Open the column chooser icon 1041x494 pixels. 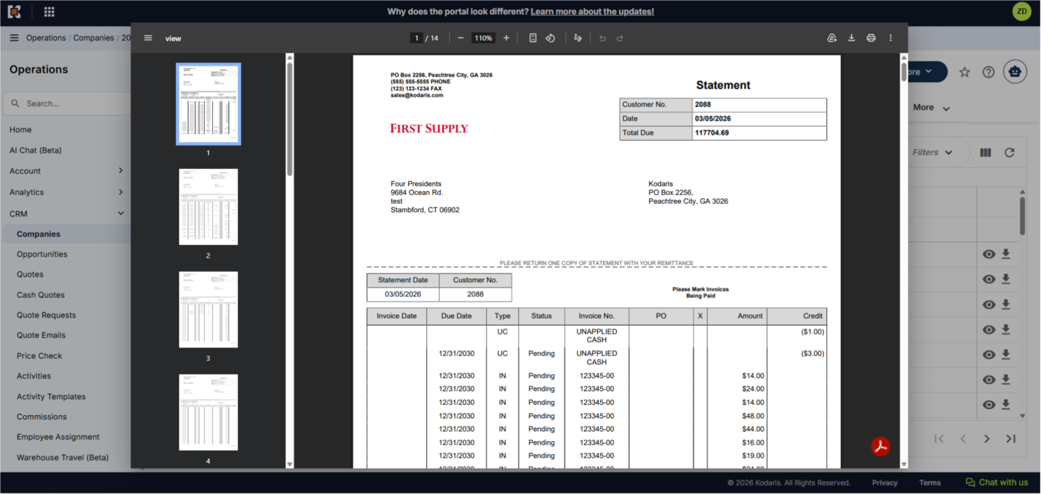pos(986,152)
